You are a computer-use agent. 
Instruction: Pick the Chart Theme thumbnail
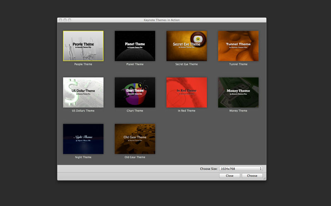135,92
